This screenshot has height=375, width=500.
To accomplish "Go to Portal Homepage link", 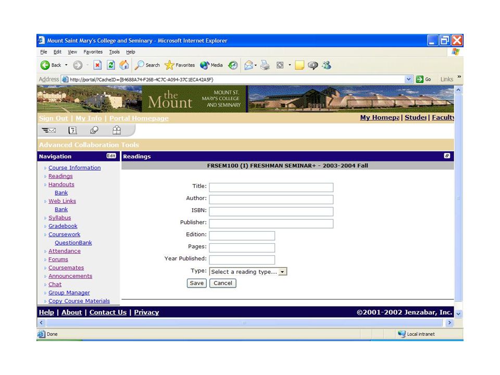I will point(139,118).
